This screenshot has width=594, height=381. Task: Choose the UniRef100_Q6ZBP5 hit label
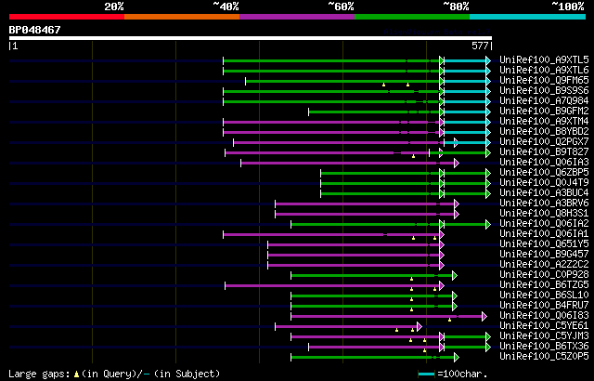pyautogui.click(x=544, y=173)
